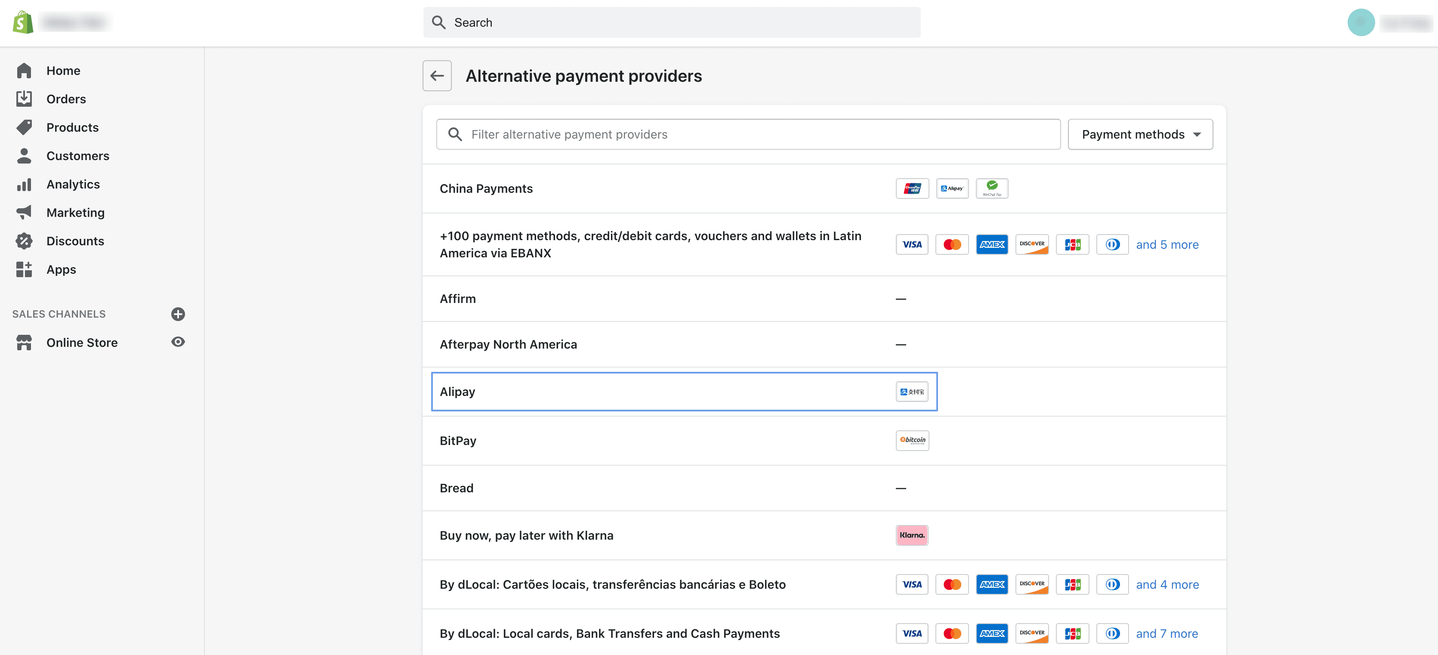Open the Payment methods dropdown
This screenshot has height=655, width=1438.
pyautogui.click(x=1140, y=135)
